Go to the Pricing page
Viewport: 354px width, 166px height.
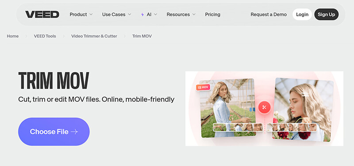click(213, 15)
